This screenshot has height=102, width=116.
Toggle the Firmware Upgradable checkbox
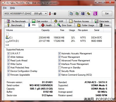(x=8, y=75)
